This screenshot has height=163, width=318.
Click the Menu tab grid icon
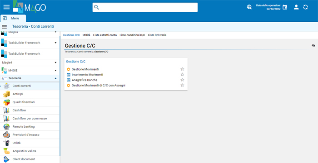pyautogui.click(x=5, y=18)
